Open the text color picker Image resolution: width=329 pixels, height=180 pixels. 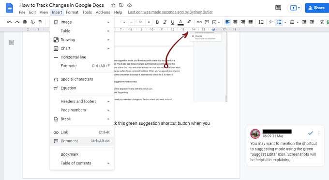click(x=180, y=22)
